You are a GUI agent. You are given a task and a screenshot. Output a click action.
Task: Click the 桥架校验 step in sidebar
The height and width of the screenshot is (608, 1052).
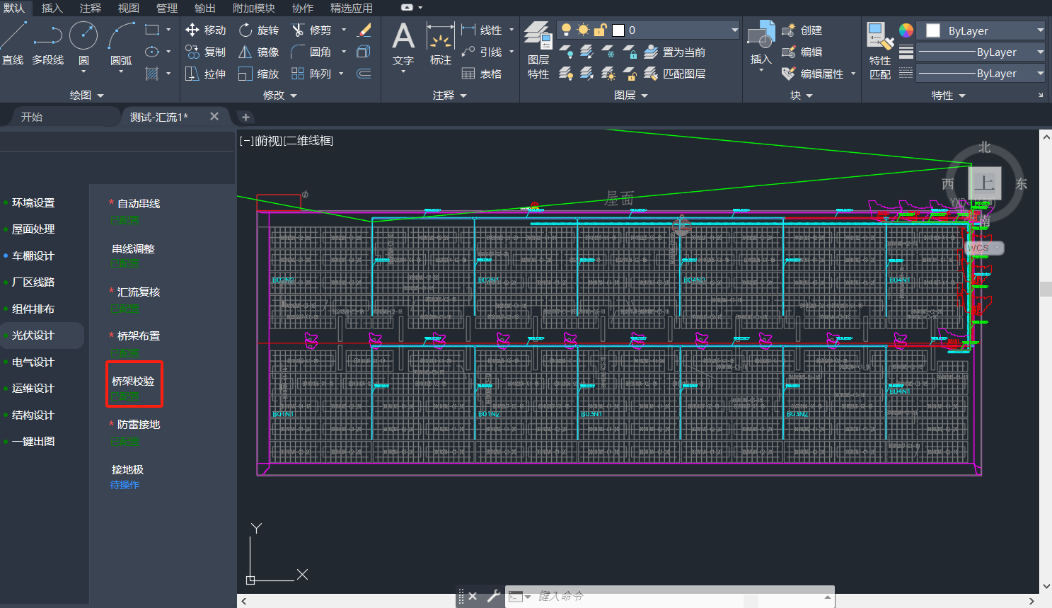[x=133, y=382]
